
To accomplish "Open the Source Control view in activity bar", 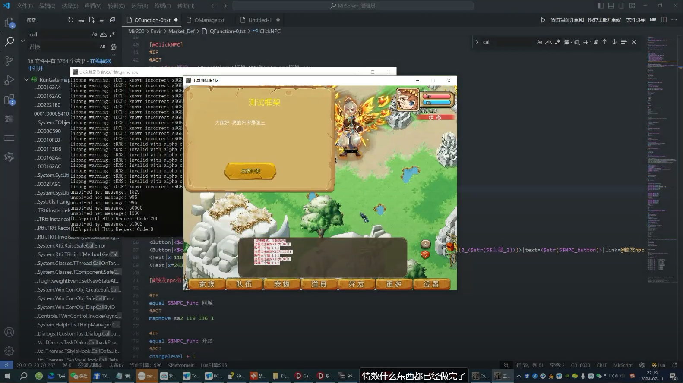I will [9, 61].
